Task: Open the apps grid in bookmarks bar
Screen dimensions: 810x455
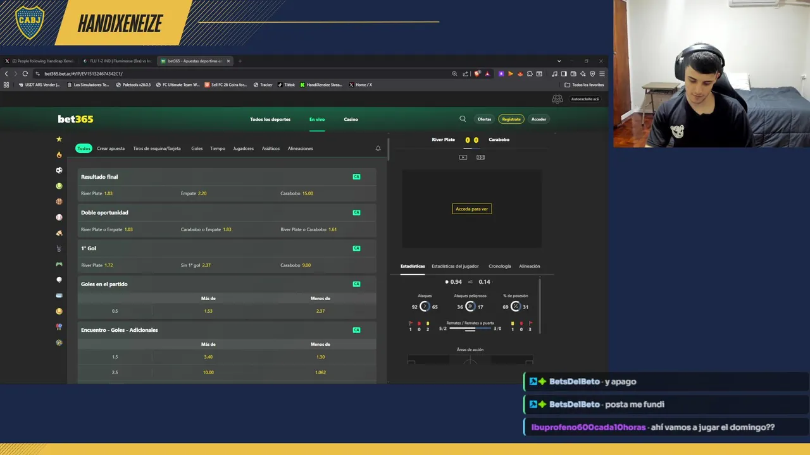Action: [6, 85]
